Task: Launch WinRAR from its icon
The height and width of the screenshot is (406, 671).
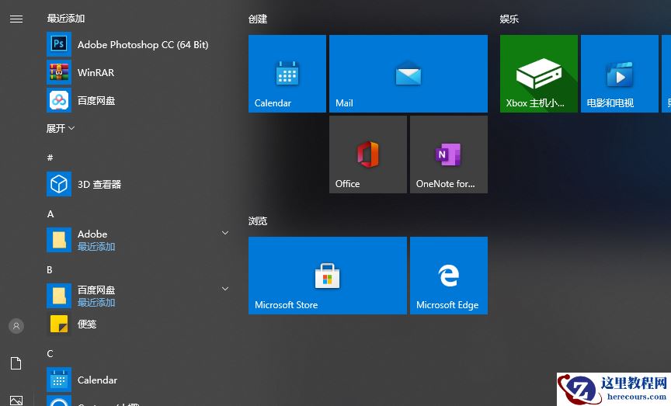Action: click(59, 72)
